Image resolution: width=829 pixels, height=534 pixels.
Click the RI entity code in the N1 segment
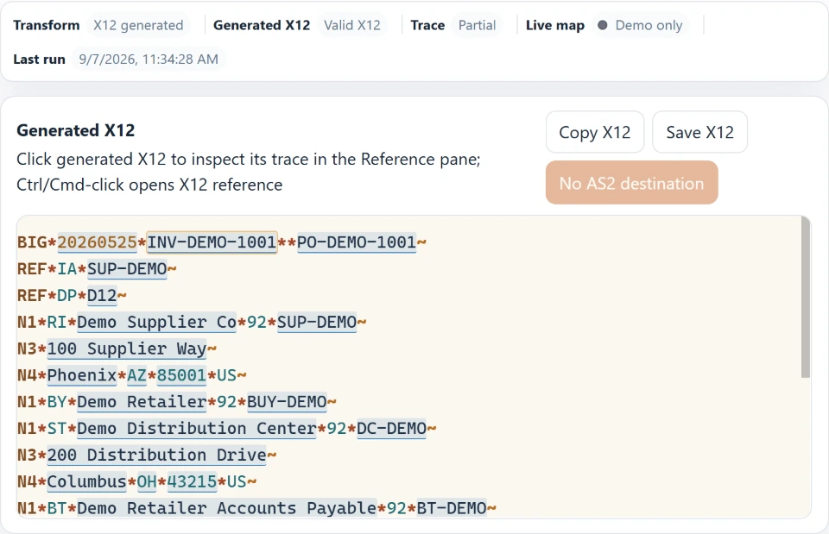(x=57, y=322)
